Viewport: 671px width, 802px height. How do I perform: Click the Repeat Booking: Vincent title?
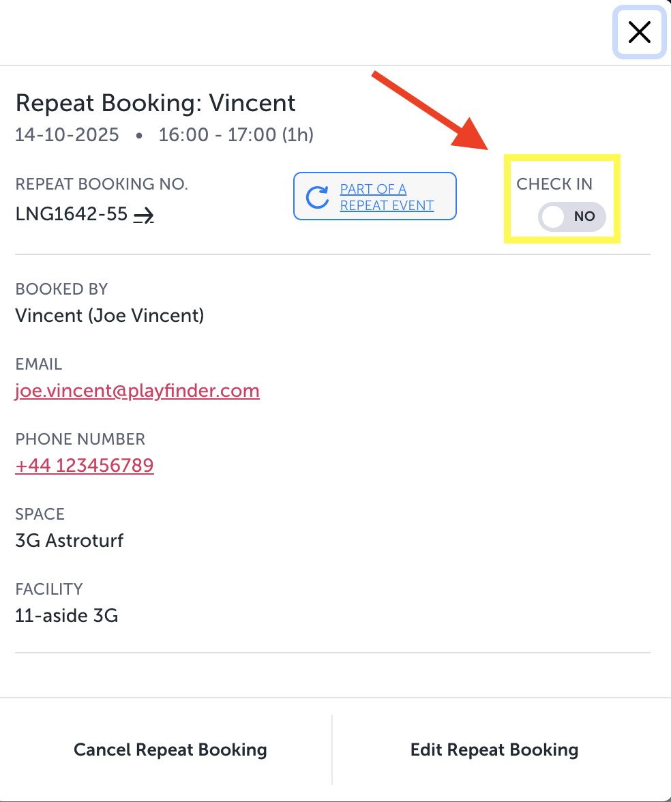coord(155,103)
